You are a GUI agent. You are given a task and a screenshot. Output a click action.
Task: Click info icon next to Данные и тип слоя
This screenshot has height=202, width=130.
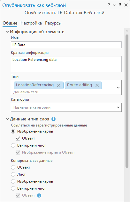[53, 119]
